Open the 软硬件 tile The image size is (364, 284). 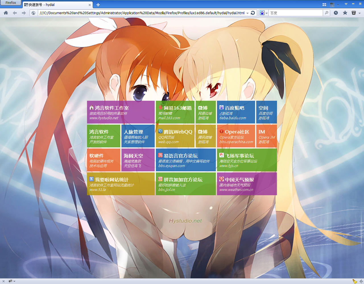(x=104, y=160)
